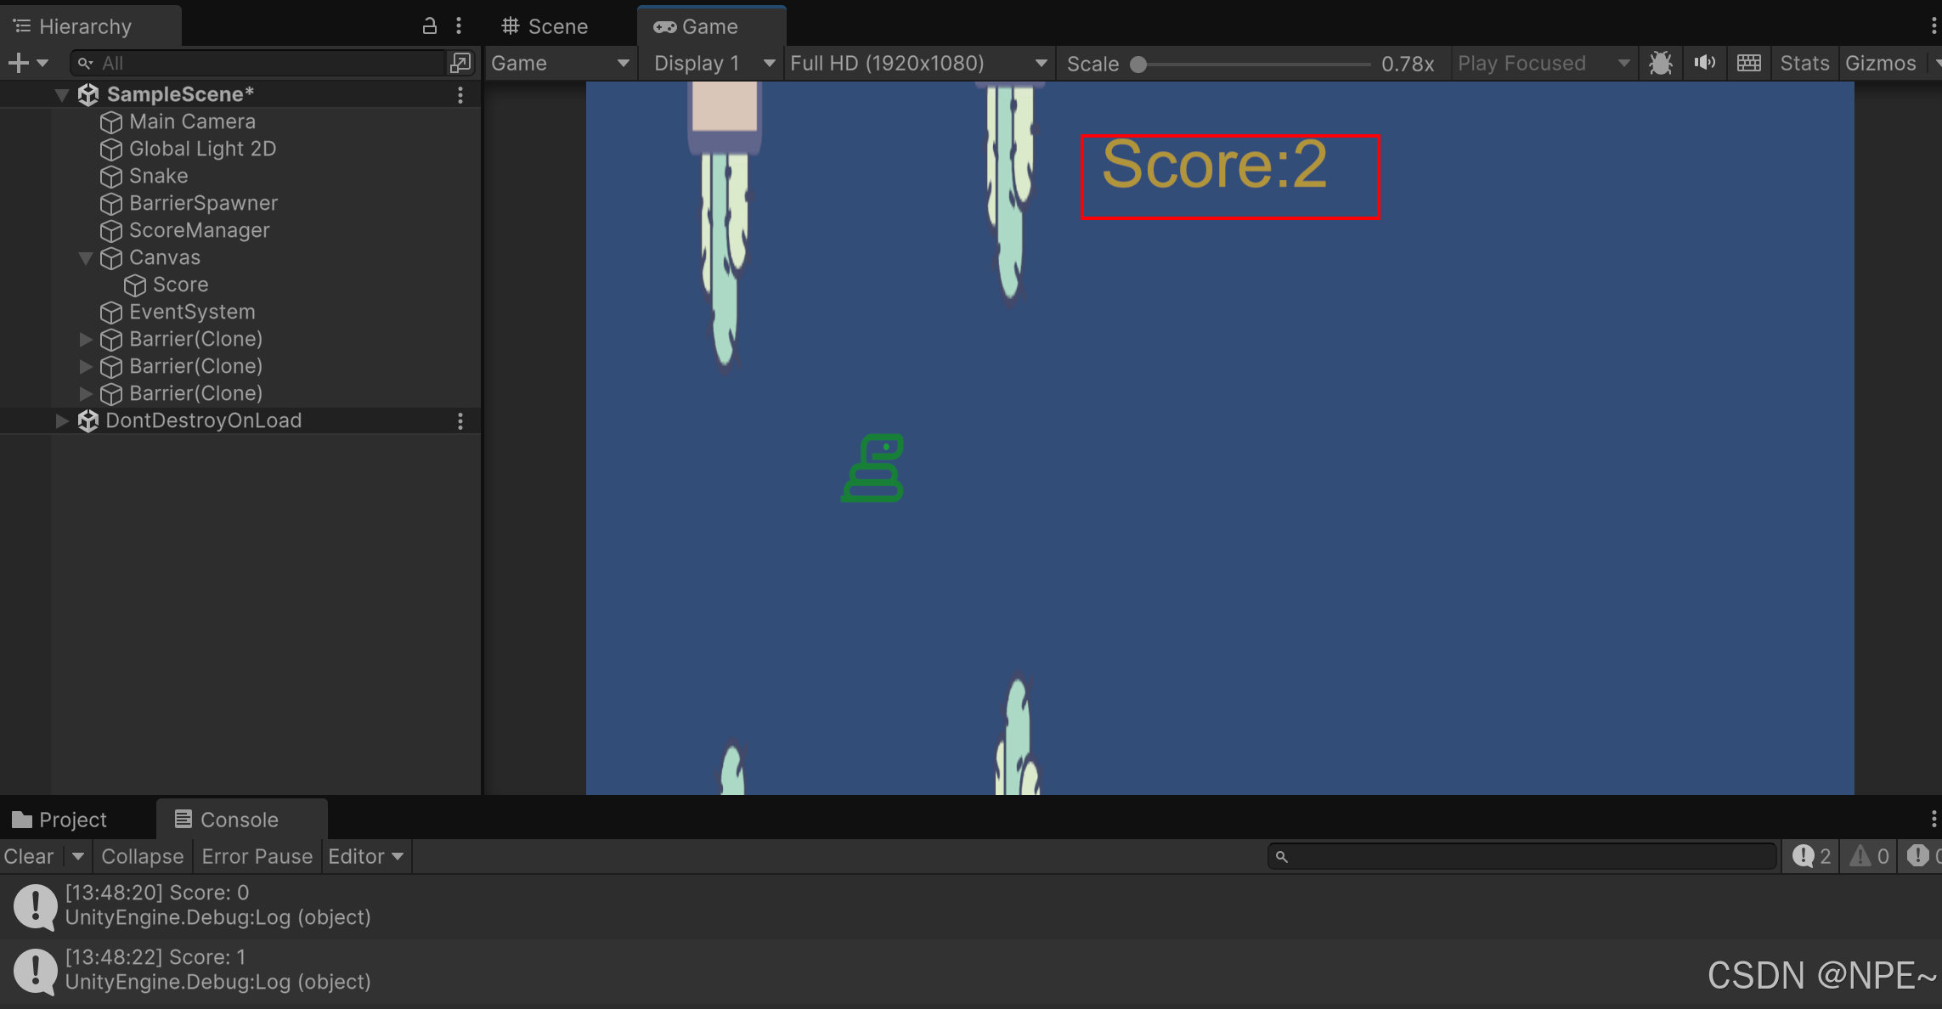This screenshot has width=1942, height=1009.
Task: Click the info icon on Score: 1 log
Action: pos(35,972)
